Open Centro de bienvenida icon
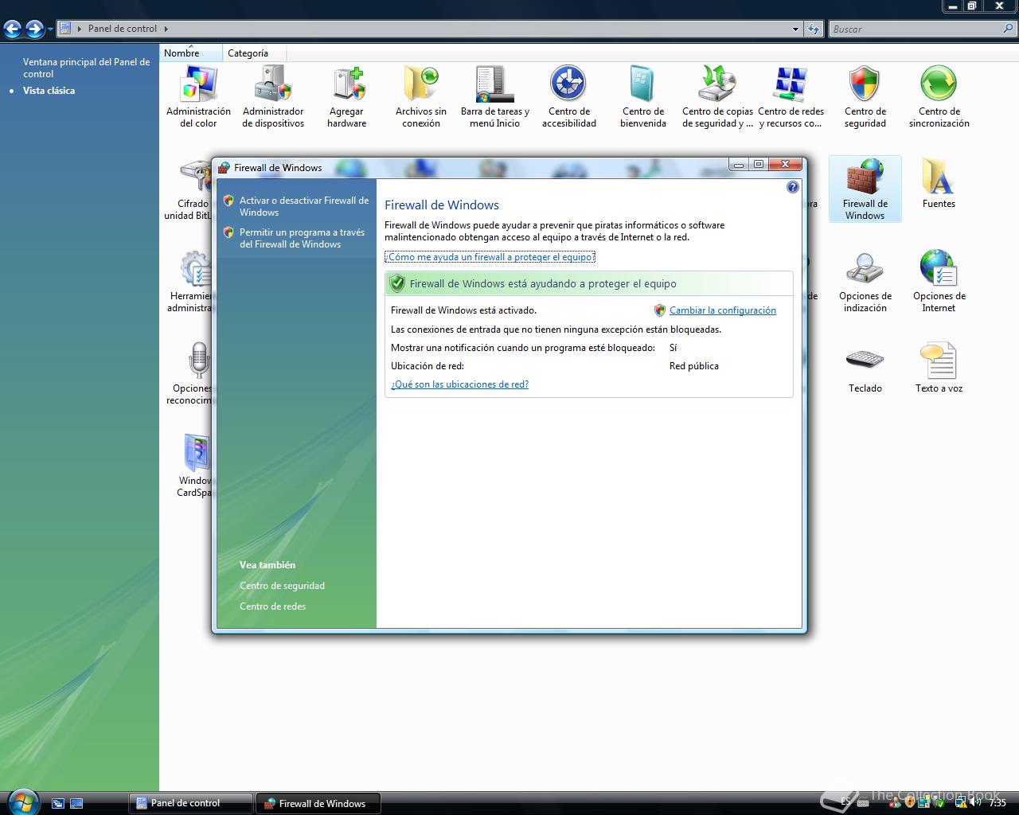Viewport: 1019px width, 815px height. tap(643, 96)
